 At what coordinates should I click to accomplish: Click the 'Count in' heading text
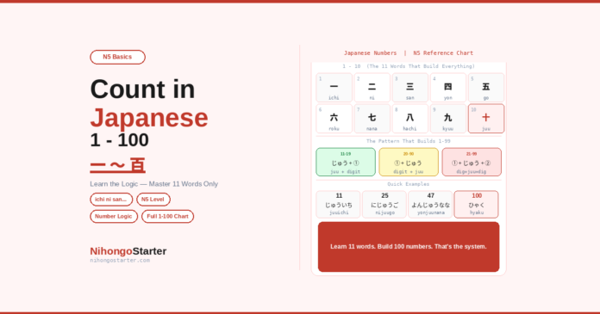[142, 89]
